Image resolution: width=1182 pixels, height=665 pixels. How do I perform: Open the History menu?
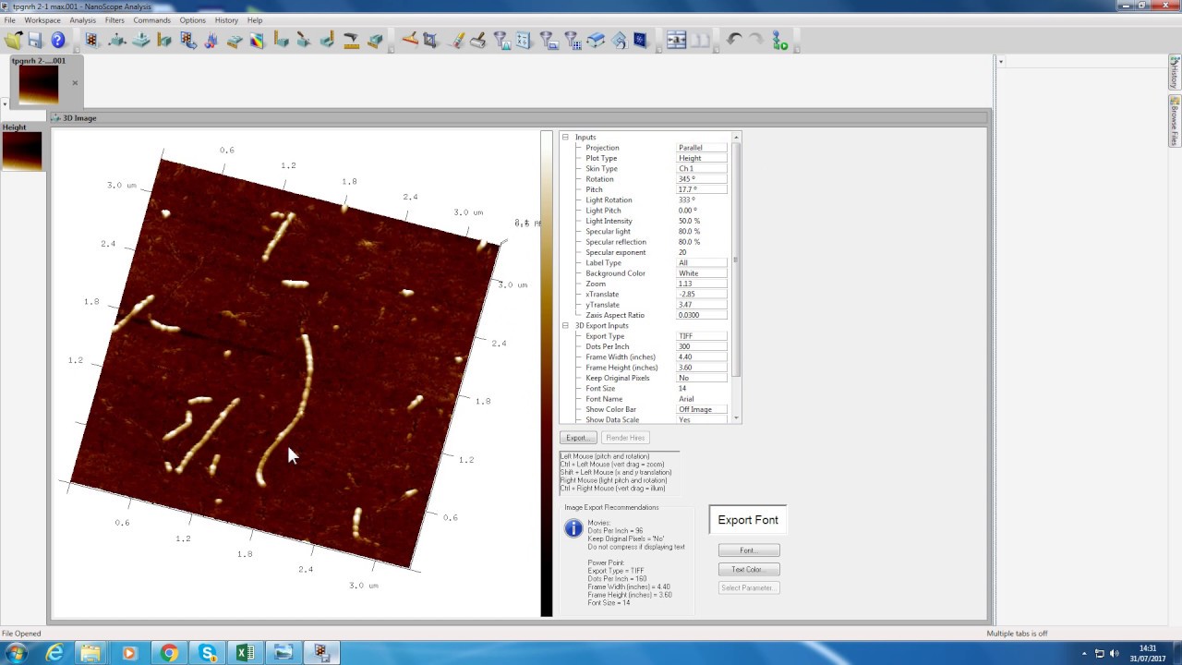pyautogui.click(x=226, y=20)
